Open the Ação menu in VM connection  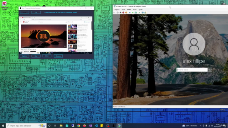pyautogui.click(x=123, y=10)
